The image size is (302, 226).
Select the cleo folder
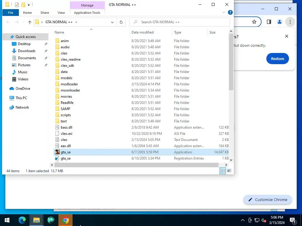point(141,53)
